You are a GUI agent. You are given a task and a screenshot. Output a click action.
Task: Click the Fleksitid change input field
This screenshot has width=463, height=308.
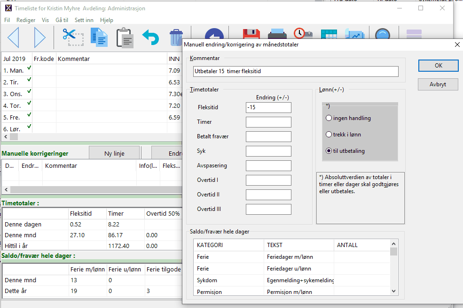[x=268, y=107]
